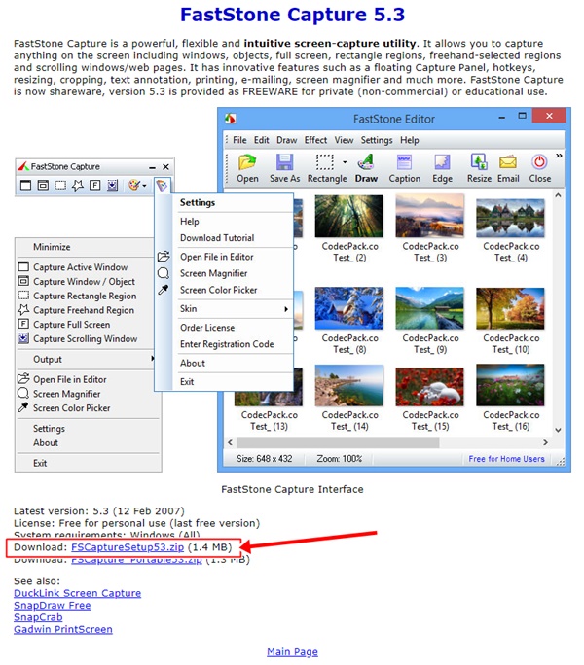Click the Caption toolbar icon
Image resolution: width=584 pixels, height=665 pixels.
pos(404,162)
